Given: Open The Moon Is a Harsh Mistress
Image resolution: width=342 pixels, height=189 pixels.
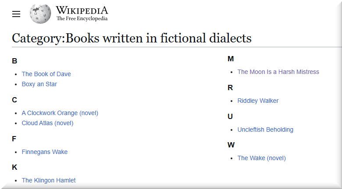Looking at the screenshot, I should [278, 72].
